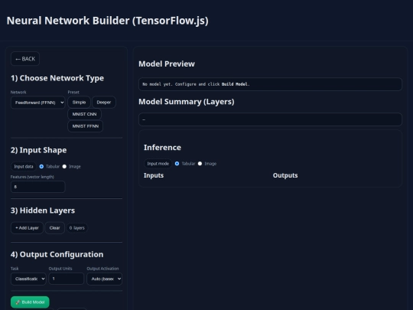413x310 pixels.
Task: Click the 'No model yet' preview message
Action: [196, 84]
